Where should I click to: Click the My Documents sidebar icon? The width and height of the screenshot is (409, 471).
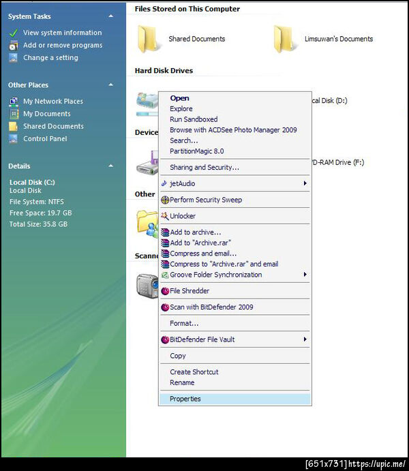click(x=13, y=114)
